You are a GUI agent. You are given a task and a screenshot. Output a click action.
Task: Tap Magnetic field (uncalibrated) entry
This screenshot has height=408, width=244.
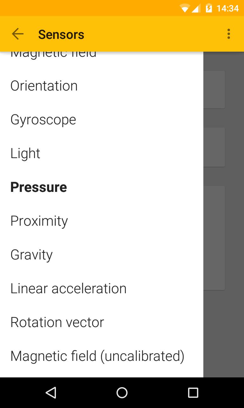pos(97,356)
